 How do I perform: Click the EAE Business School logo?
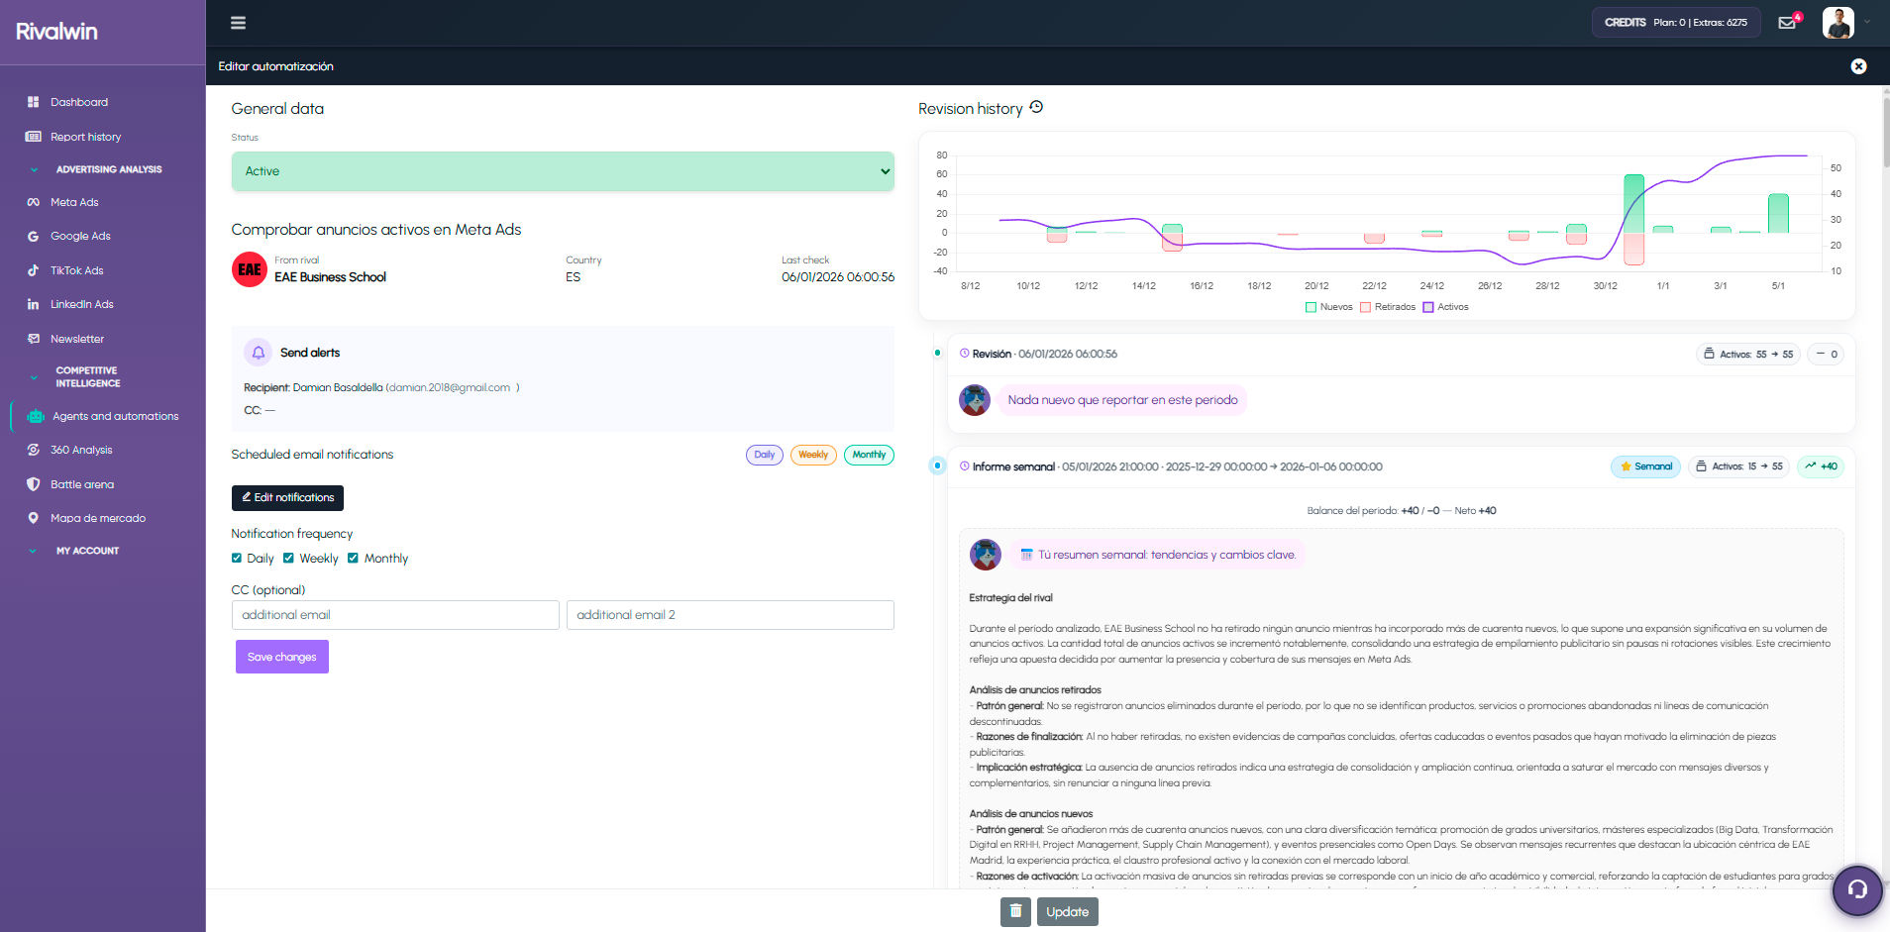point(250,269)
